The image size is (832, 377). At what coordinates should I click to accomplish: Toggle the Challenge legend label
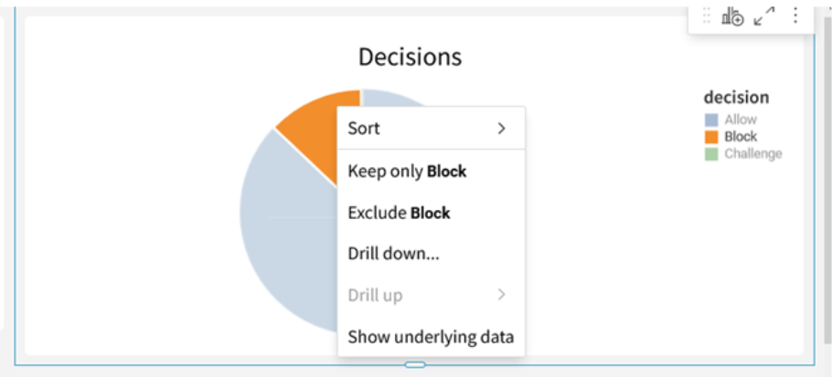753,154
